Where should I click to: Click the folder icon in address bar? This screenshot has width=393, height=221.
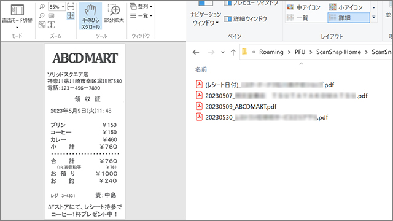tap(244, 52)
